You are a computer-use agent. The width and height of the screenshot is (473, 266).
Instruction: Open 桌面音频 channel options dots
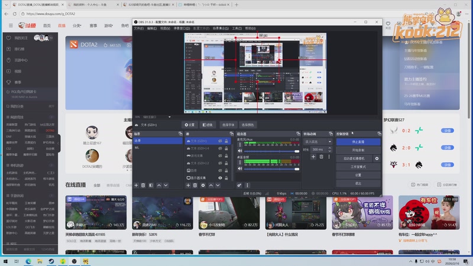click(x=240, y=163)
